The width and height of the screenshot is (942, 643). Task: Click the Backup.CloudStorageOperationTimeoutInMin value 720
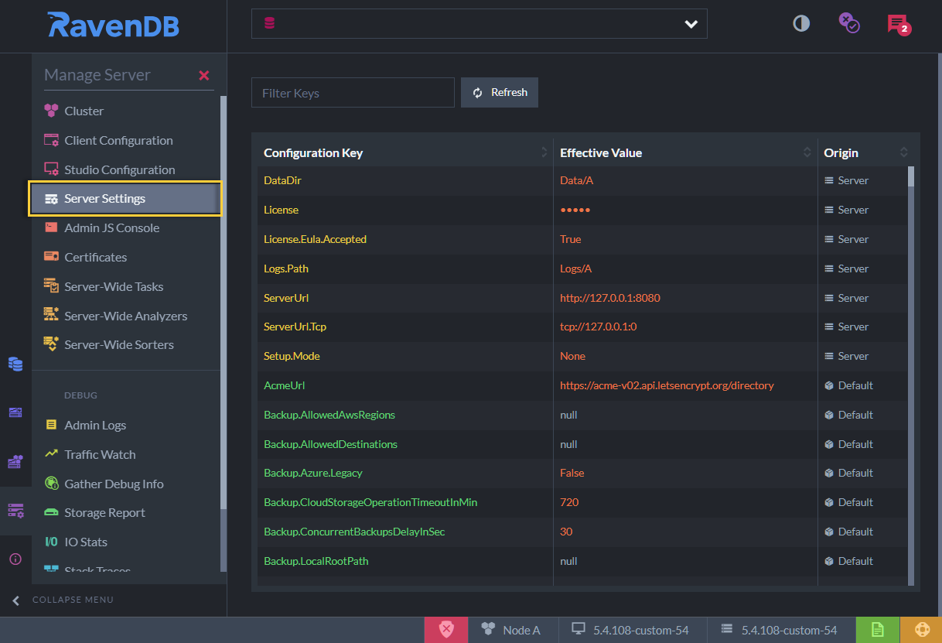click(x=569, y=502)
